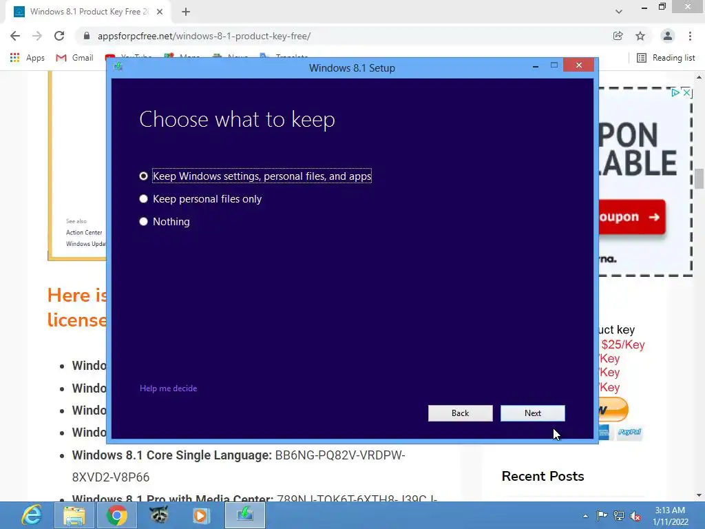Open network status tray icon

(x=619, y=516)
